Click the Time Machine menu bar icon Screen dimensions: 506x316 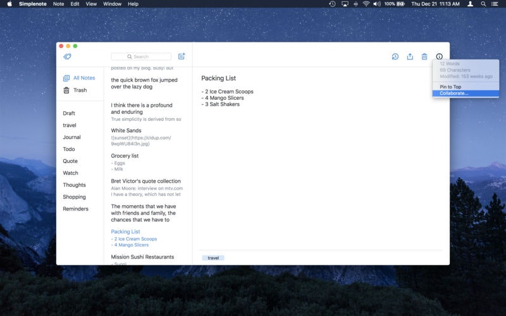click(332, 4)
